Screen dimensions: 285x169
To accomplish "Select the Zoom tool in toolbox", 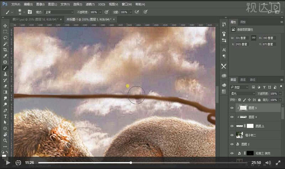I will [x=5, y=140].
